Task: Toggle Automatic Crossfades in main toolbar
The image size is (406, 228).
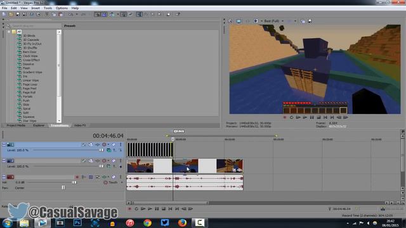Action: [x=104, y=14]
